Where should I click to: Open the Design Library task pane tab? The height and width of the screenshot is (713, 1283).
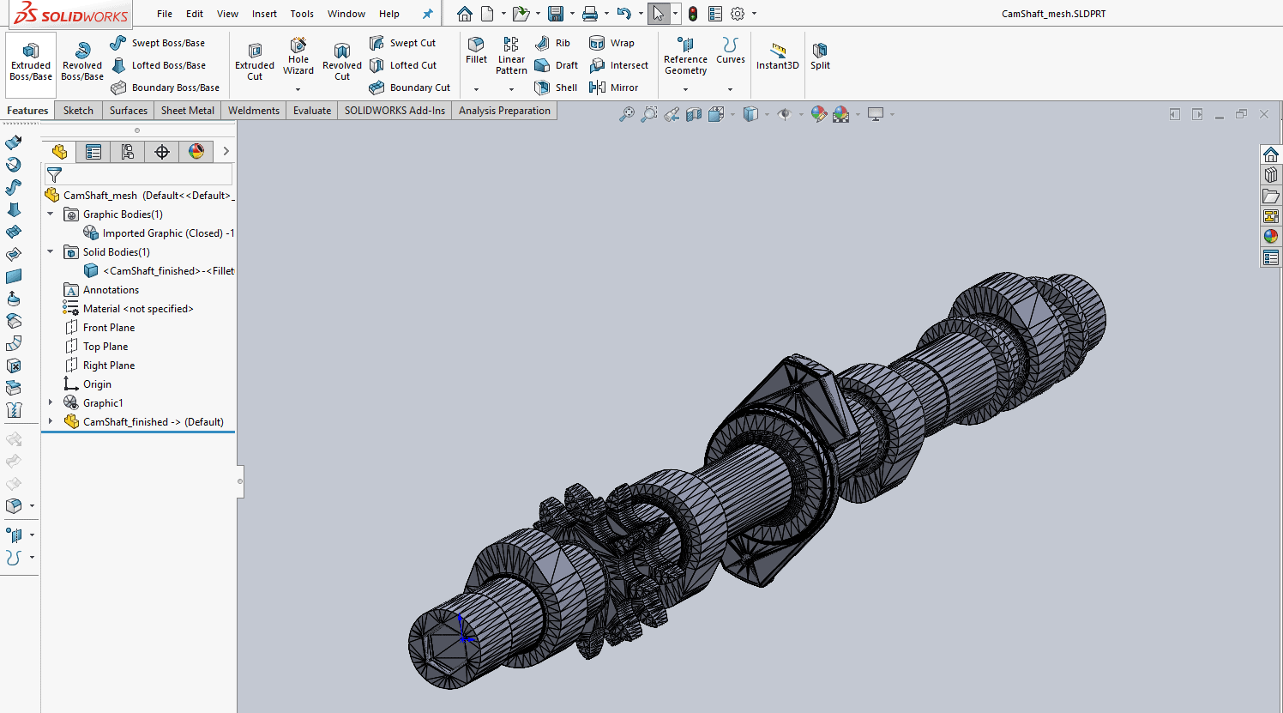1271,175
